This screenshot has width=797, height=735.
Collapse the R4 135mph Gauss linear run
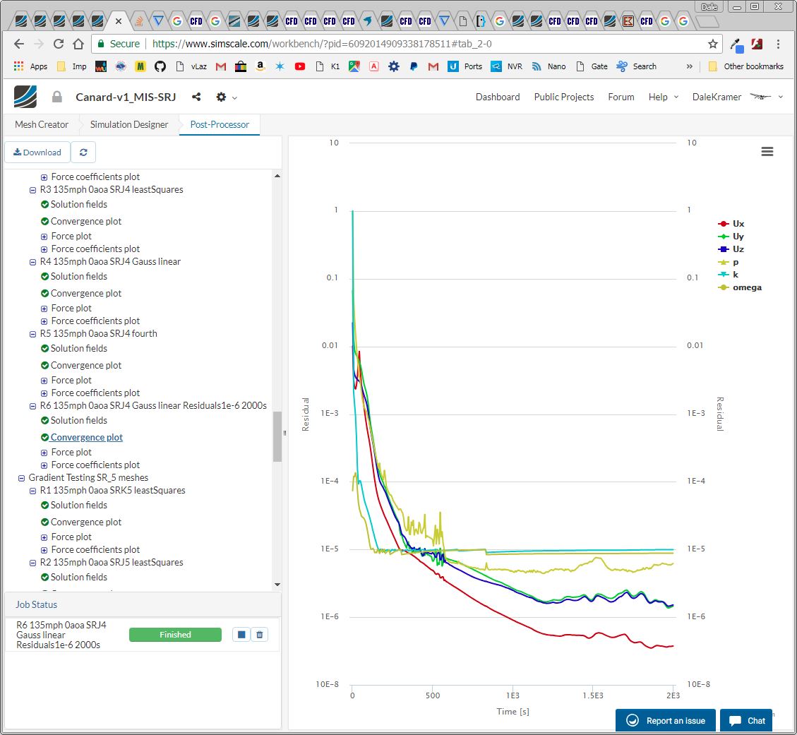pos(33,262)
